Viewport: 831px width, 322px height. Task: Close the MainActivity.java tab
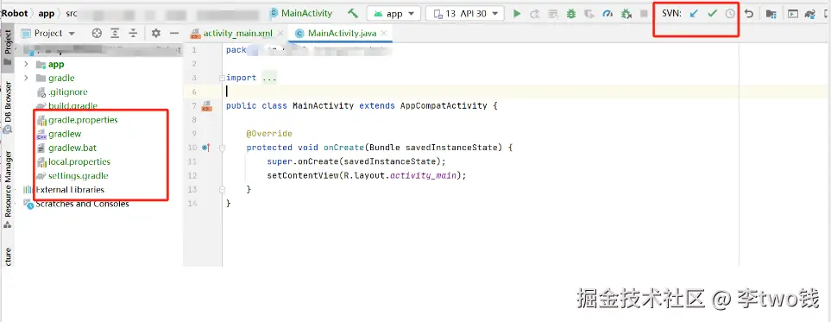tap(384, 34)
